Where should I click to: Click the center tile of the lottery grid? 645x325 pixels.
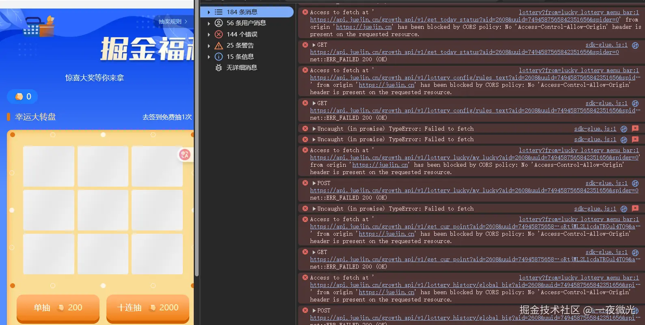coord(103,210)
